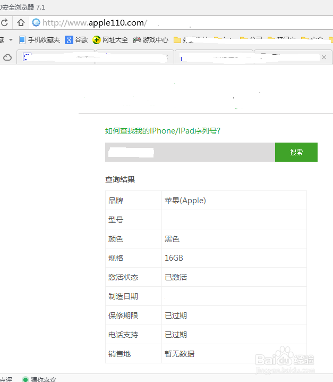Select the 苹果(Apple) value cell
The height and width of the screenshot is (382, 333).
point(234,201)
